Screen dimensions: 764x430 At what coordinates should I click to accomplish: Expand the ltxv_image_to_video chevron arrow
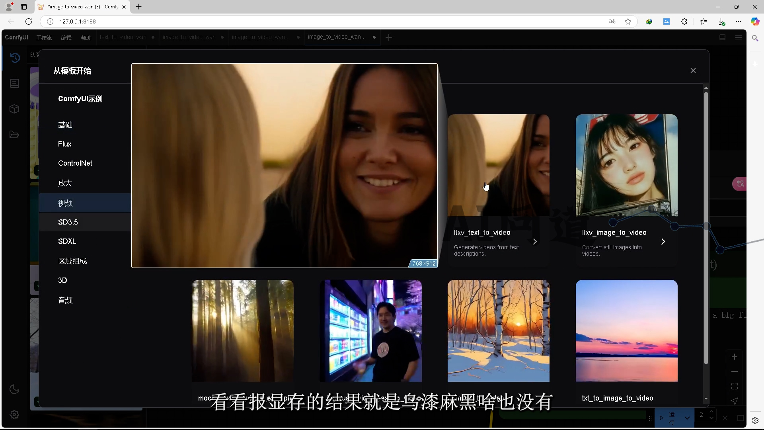point(663,242)
